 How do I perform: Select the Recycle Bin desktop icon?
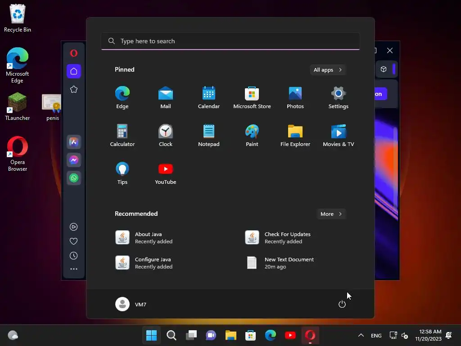[18, 18]
